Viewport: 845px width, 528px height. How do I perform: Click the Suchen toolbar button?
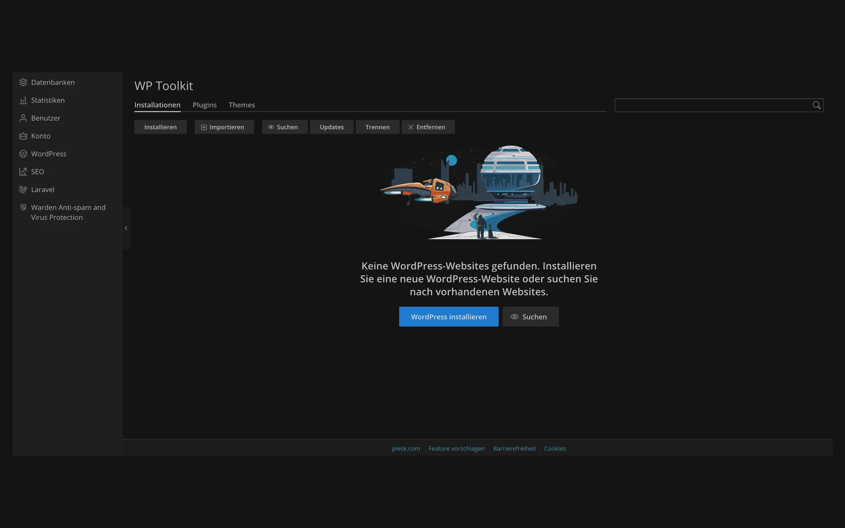pyautogui.click(x=285, y=127)
